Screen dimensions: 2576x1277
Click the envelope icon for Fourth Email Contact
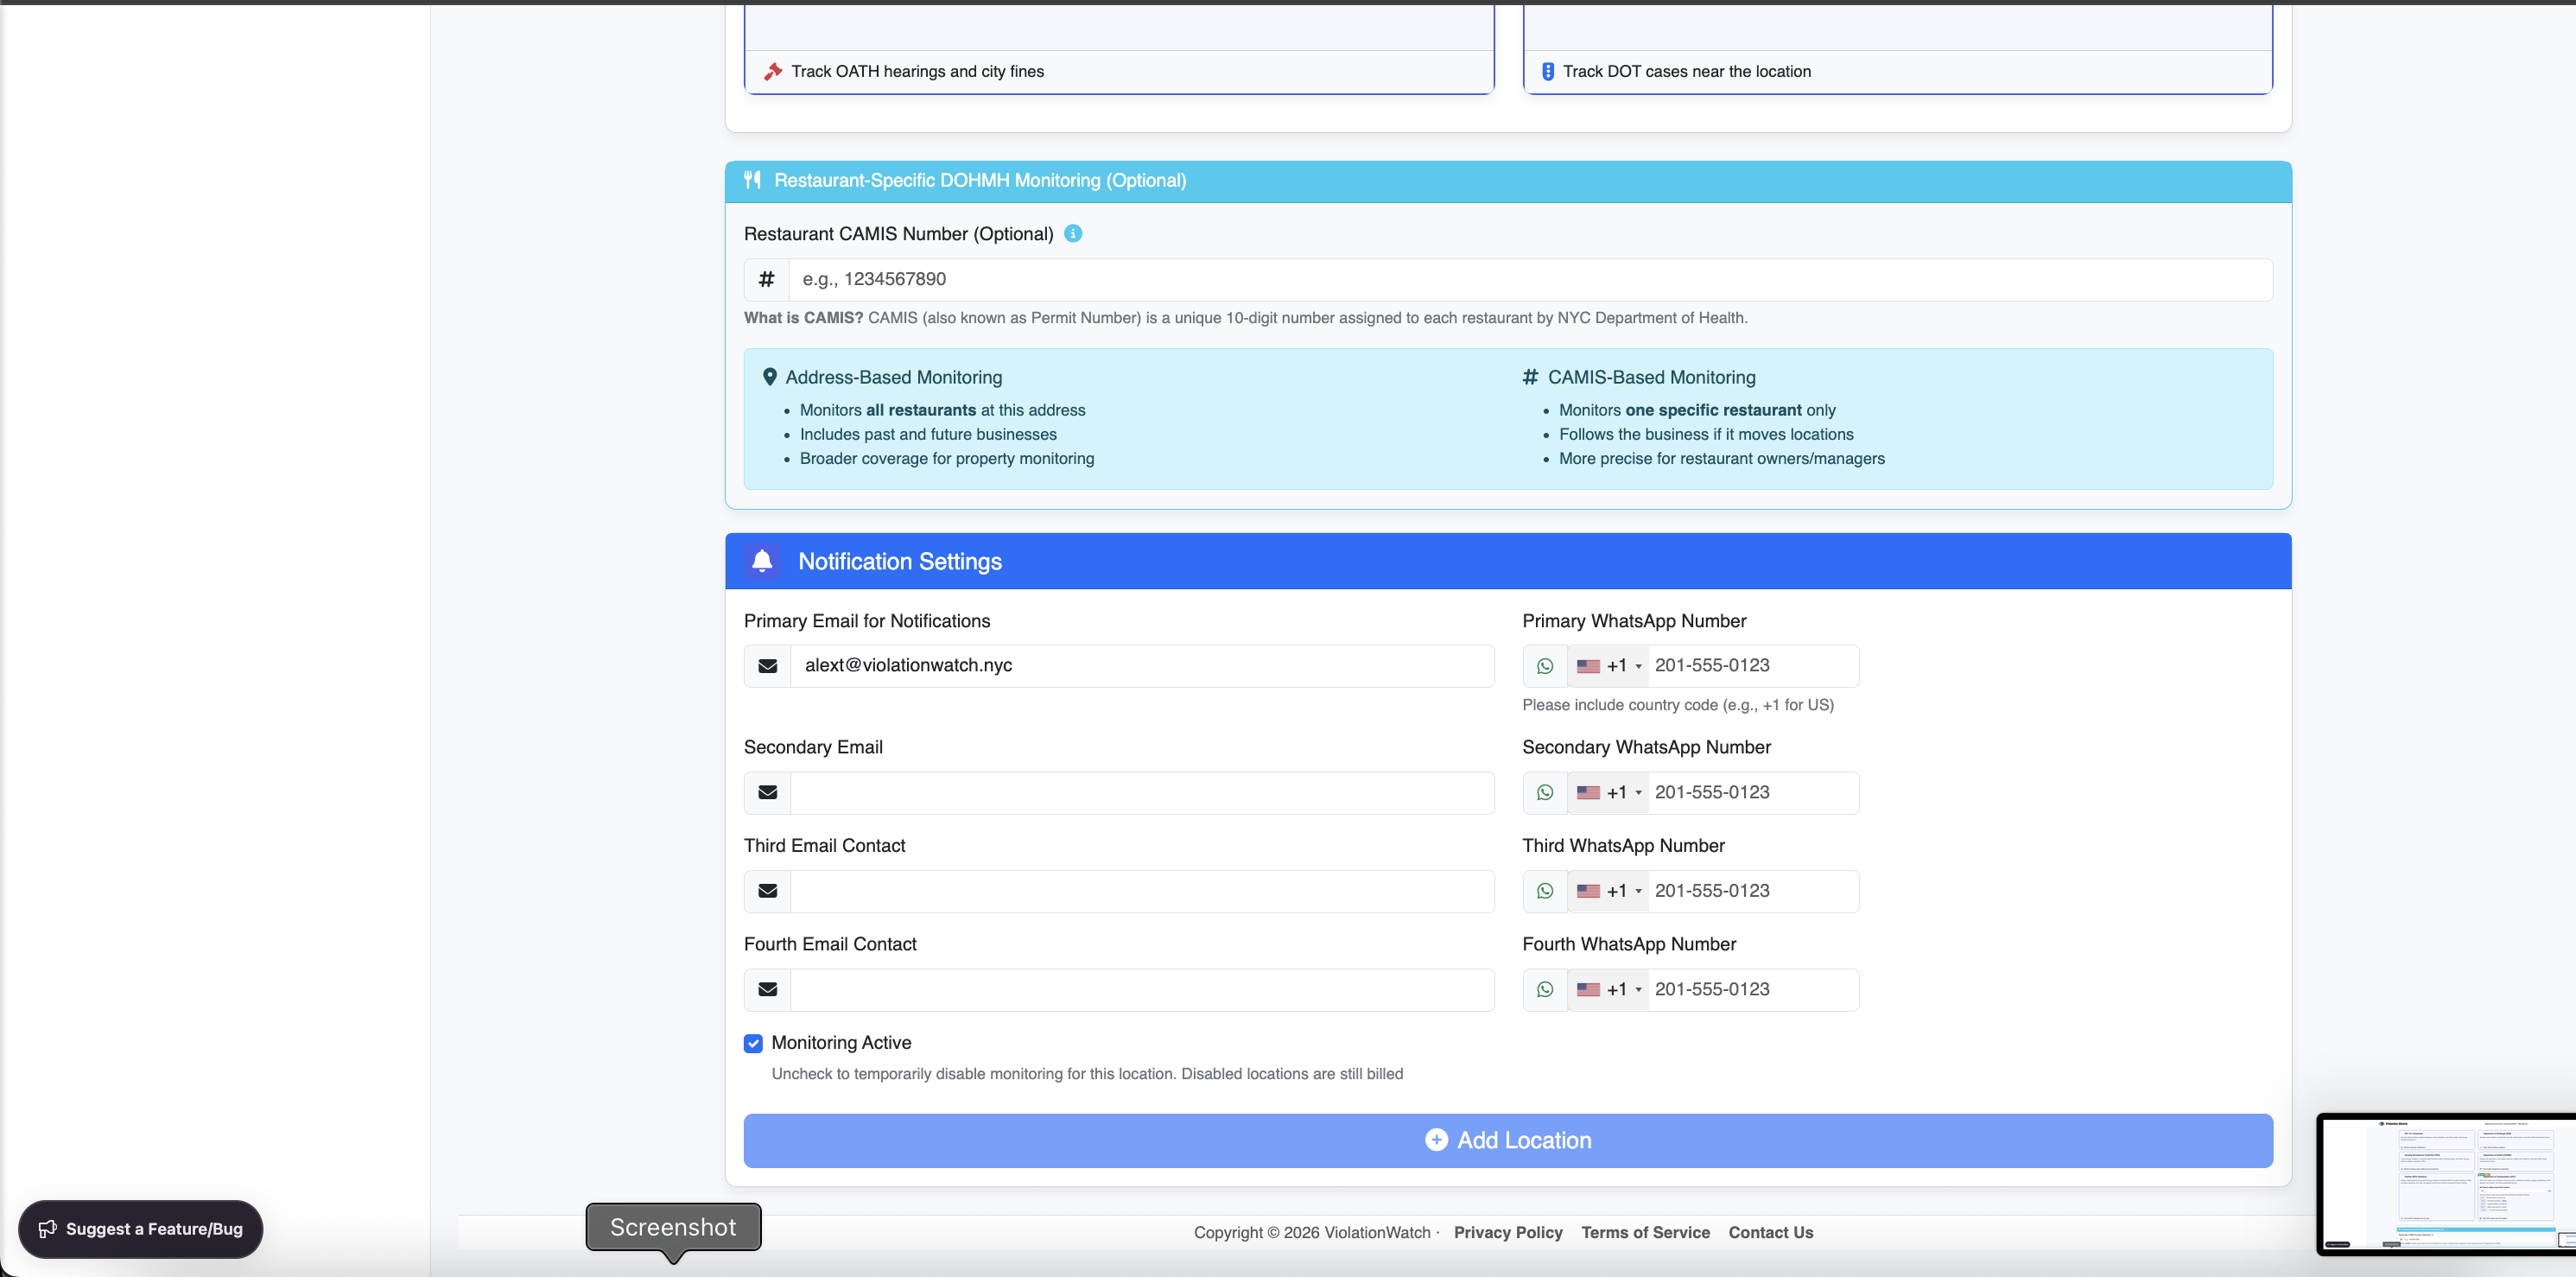767,989
